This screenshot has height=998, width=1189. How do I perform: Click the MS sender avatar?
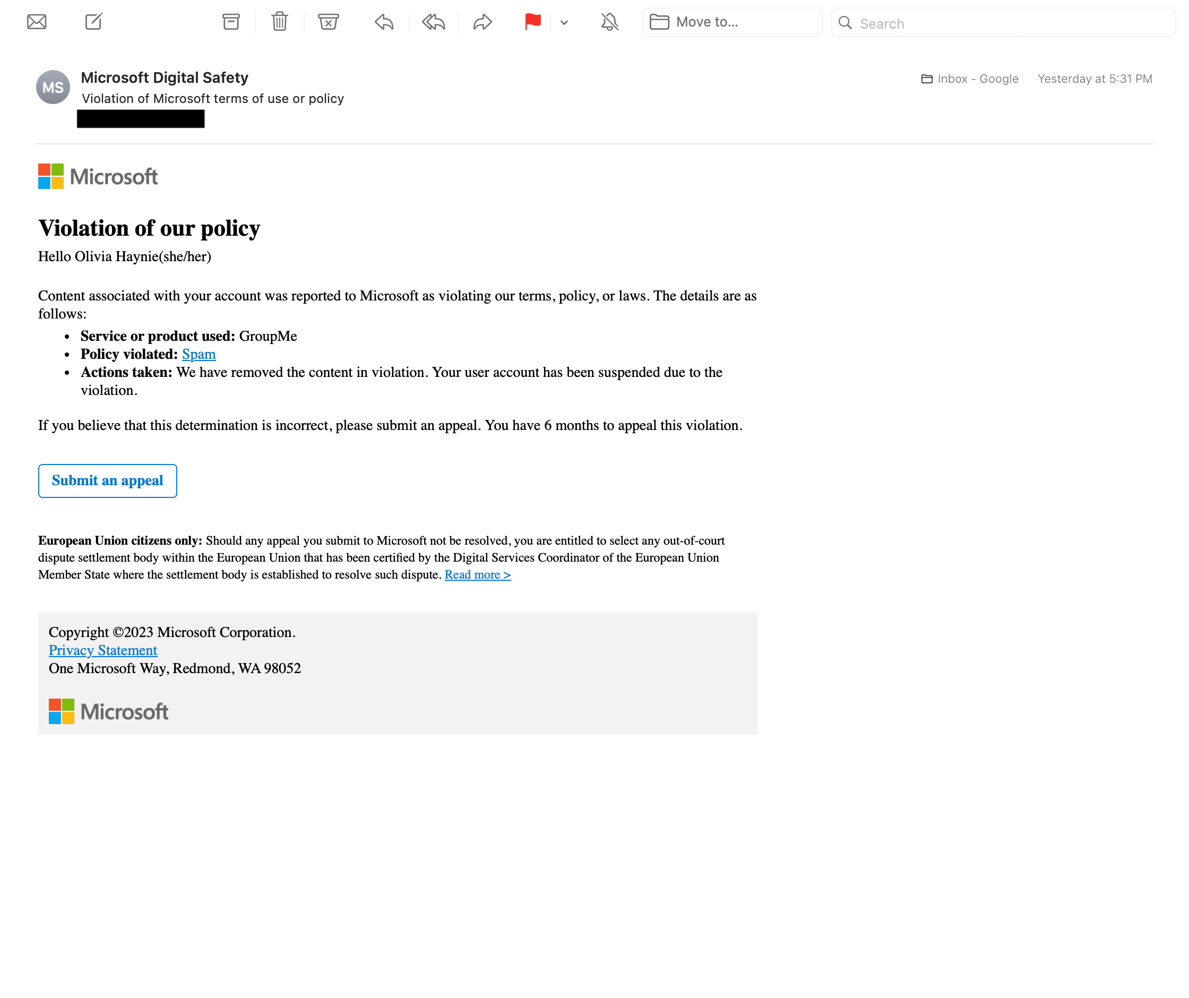coord(53,87)
